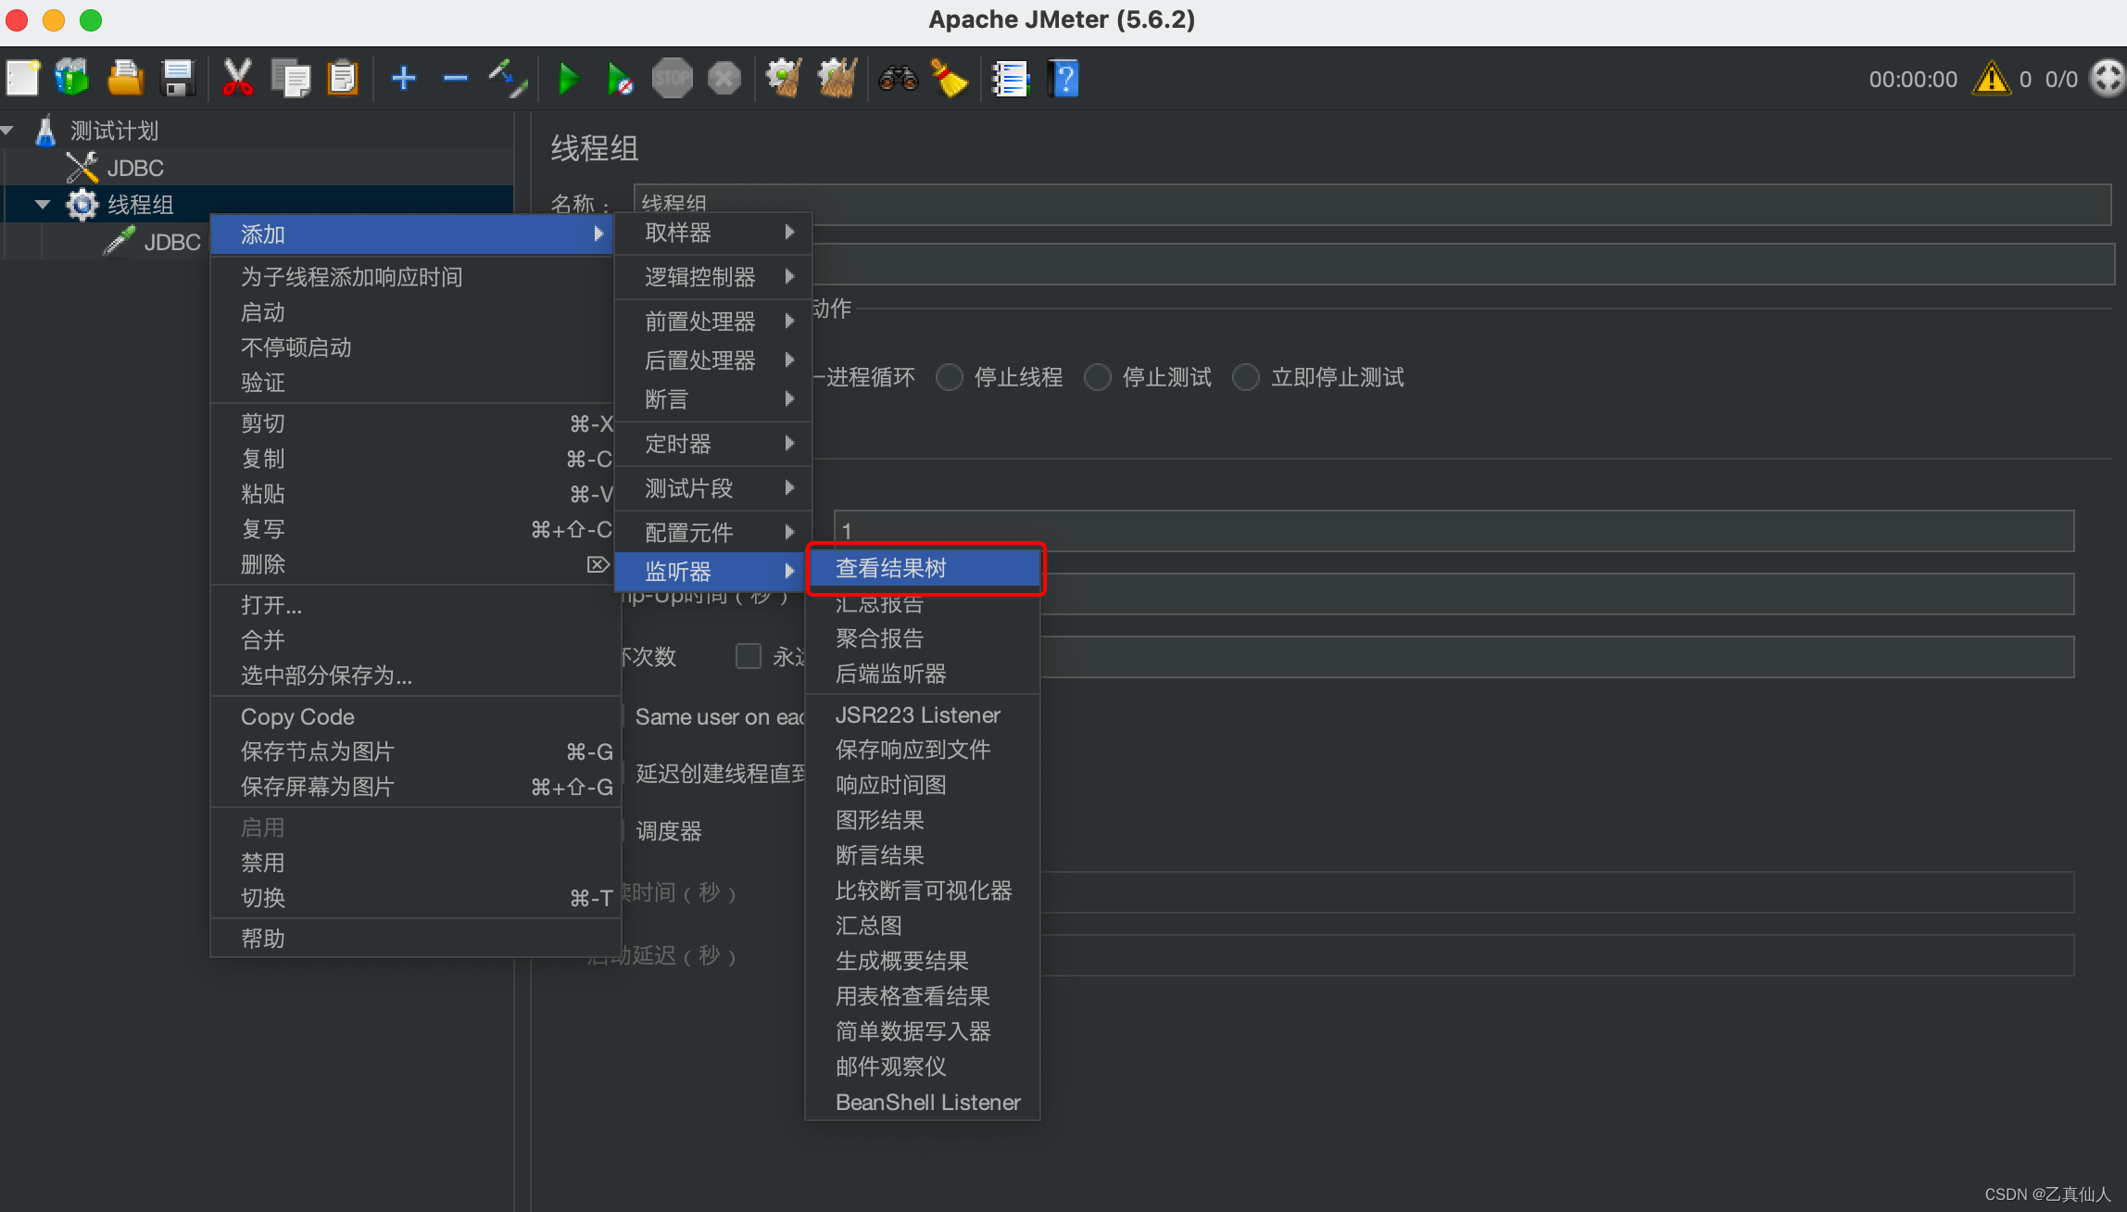Image resolution: width=2127 pixels, height=1212 pixels.
Task: Expand the 配置元件 submenu
Action: [713, 532]
